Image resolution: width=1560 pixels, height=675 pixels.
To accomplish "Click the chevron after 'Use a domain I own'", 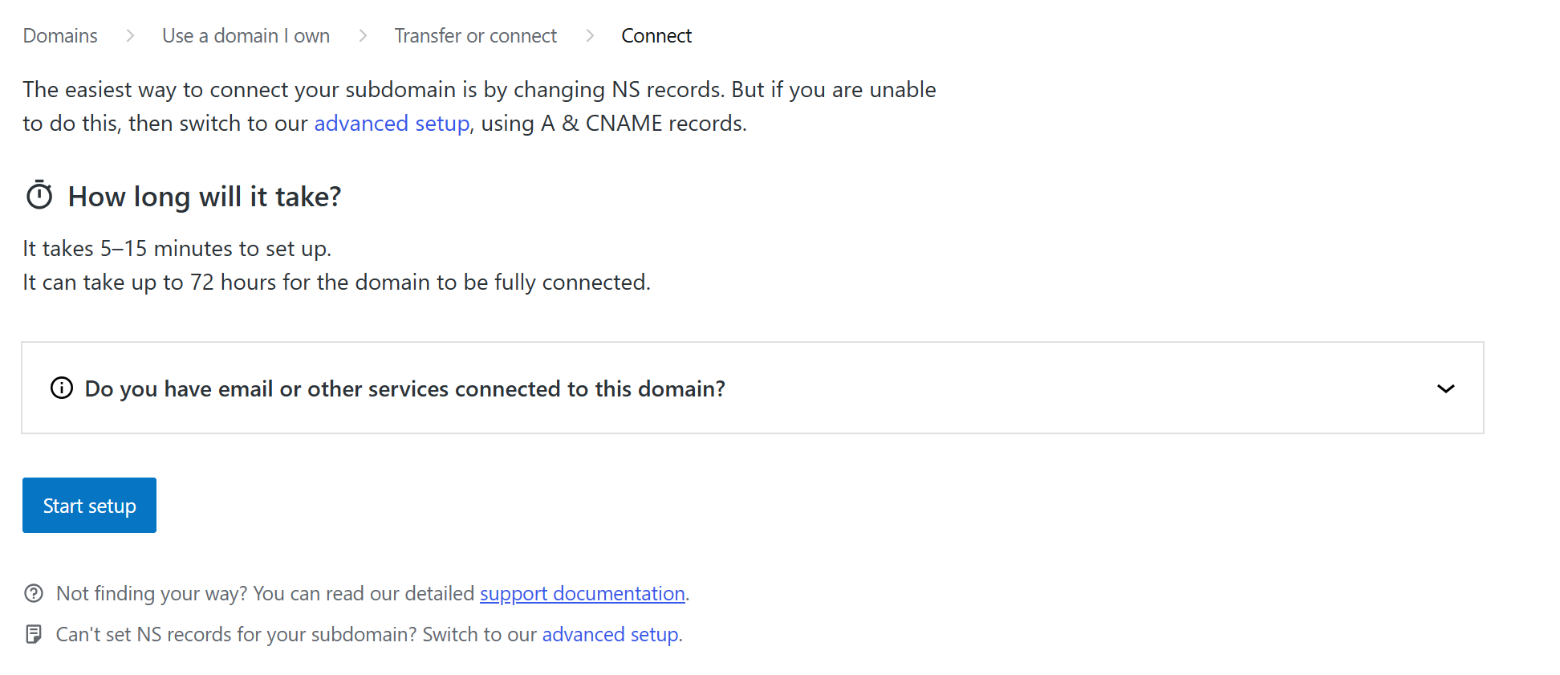I will (x=363, y=36).
